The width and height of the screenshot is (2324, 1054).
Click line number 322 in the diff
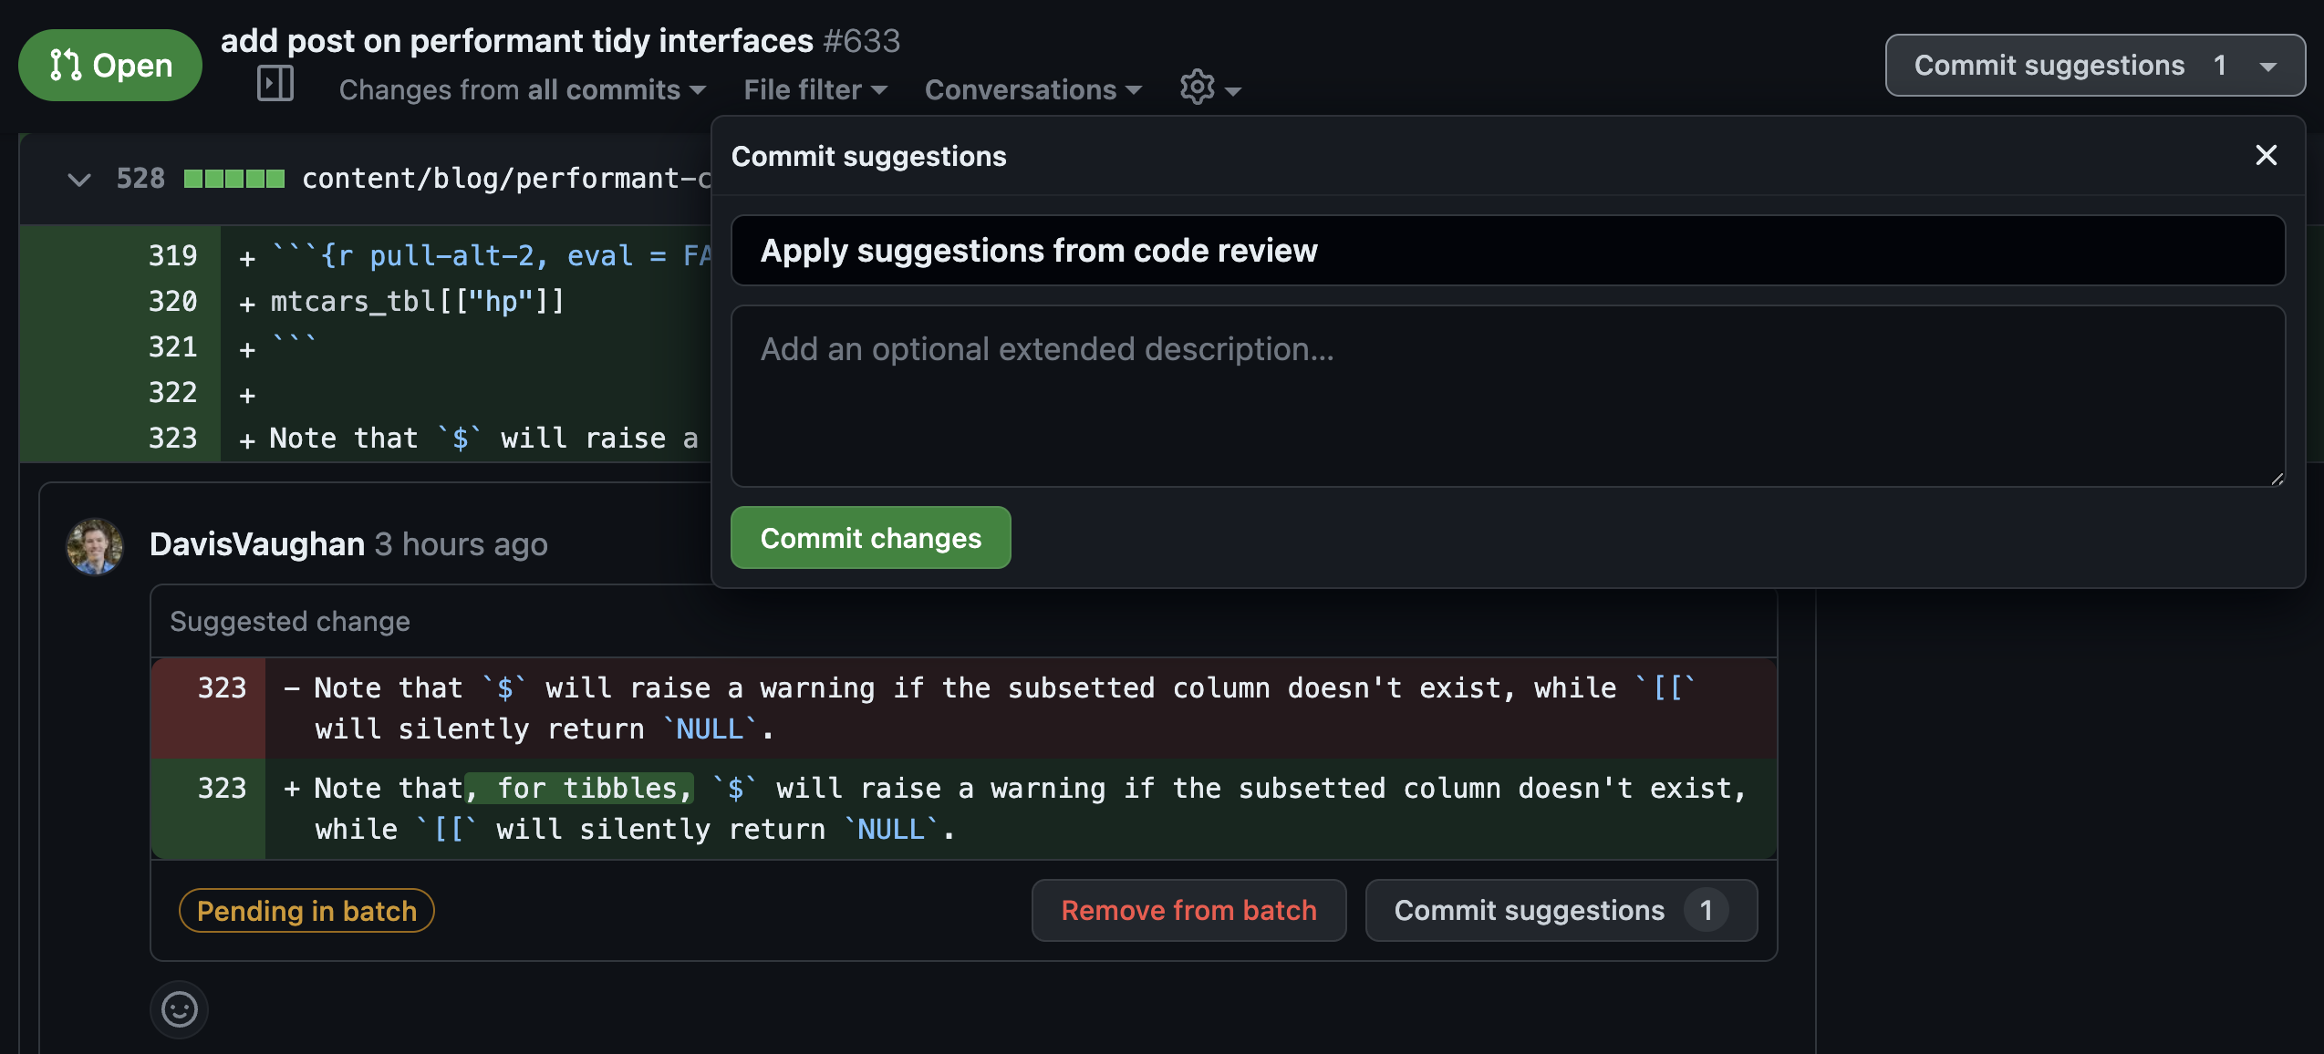(172, 393)
